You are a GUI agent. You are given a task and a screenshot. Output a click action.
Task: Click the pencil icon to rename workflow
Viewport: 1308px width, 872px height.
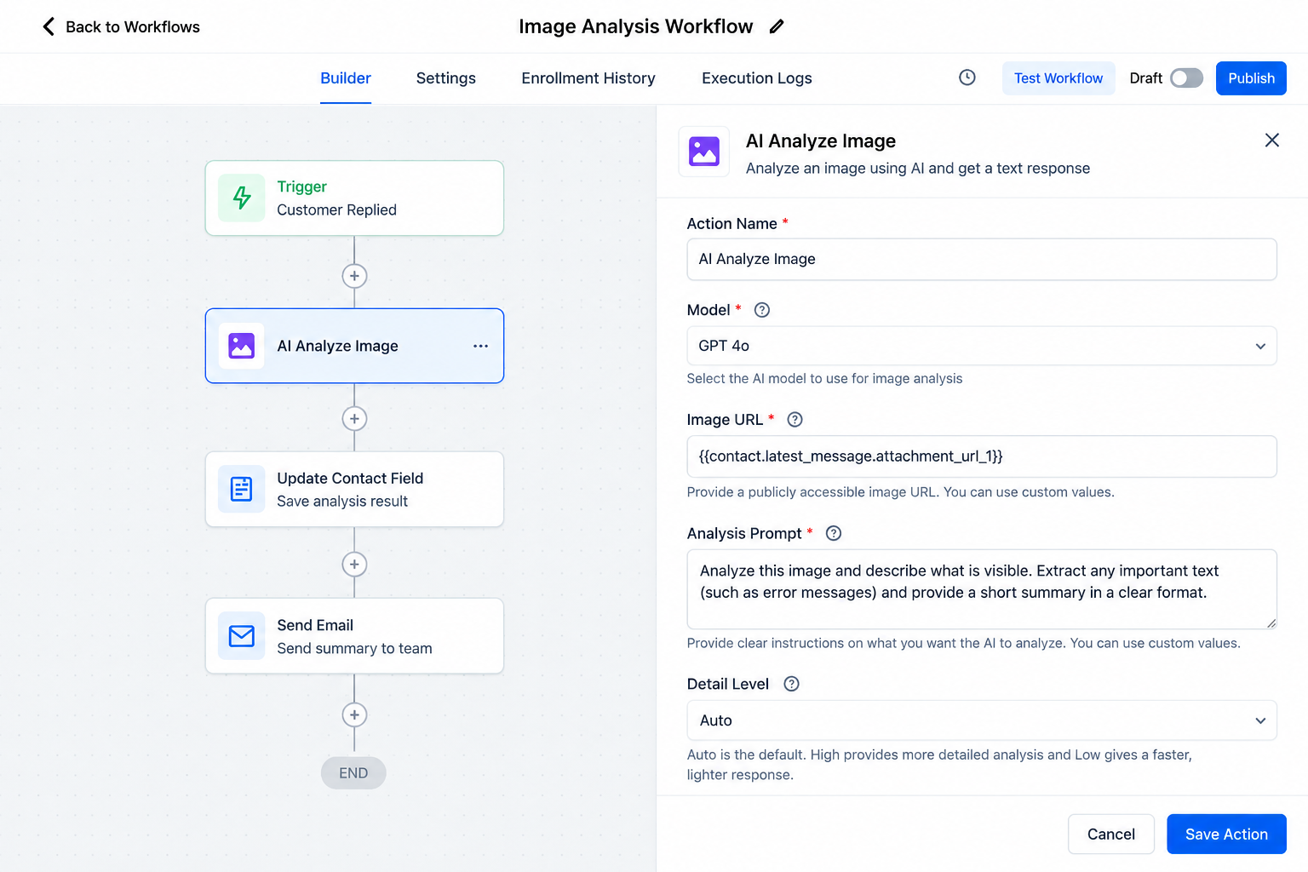pos(777,26)
